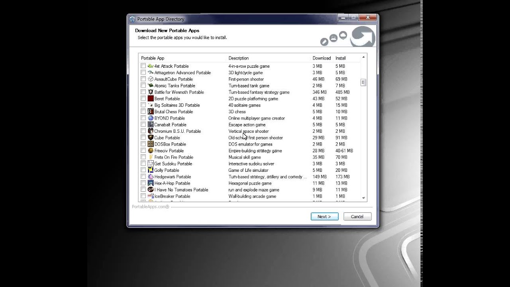Tick the IceBreaker Portable checkbox
This screenshot has height=287, width=510.
(x=143, y=196)
